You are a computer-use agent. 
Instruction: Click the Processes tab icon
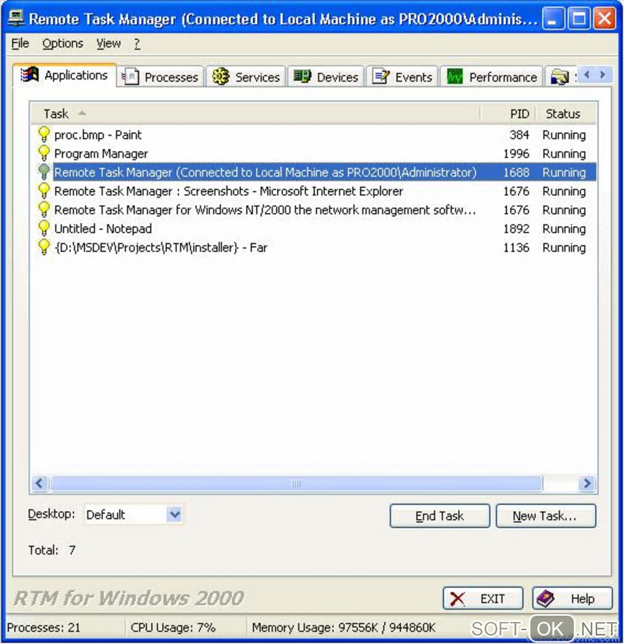coord(130,77)
